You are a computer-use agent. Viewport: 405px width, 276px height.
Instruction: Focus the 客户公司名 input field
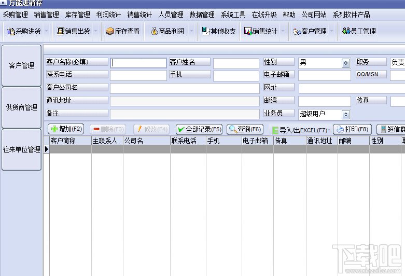[x=185, y=88]
